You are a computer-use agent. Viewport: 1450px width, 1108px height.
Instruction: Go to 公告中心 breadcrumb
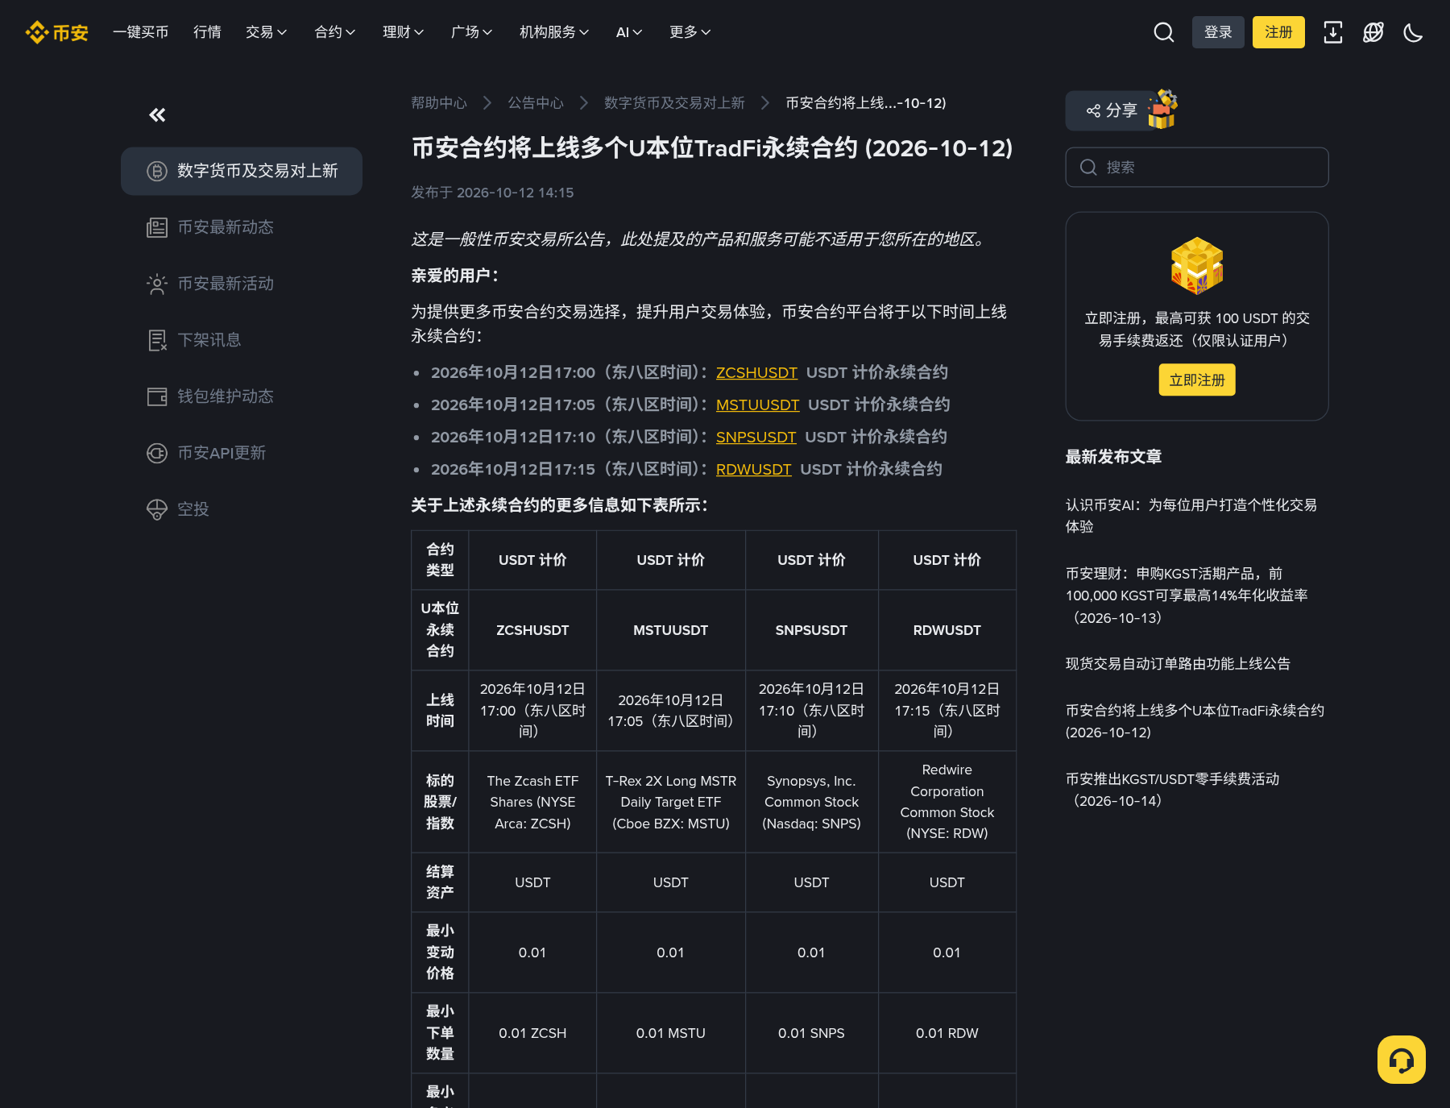(x=536, y=103)
